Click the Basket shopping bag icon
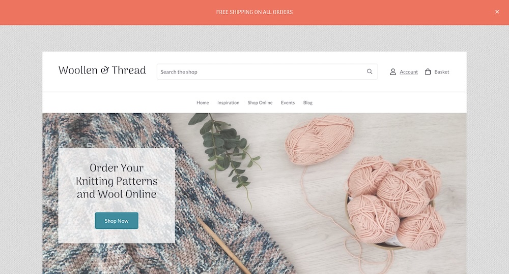The width and height of the screenshot is (509, 274). (428, 72)
